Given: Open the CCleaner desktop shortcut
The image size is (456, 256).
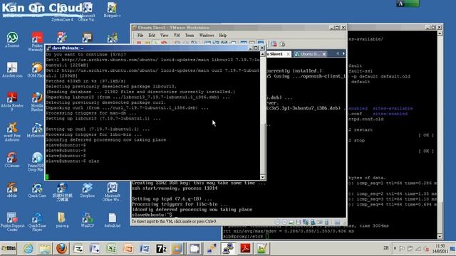Looking at the screenshot, I should 12,159.
